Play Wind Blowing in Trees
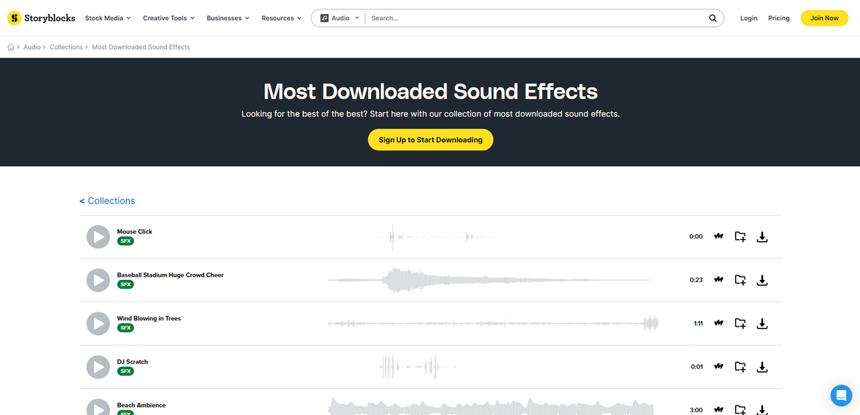860x415 pixels. tap(98, 324)
